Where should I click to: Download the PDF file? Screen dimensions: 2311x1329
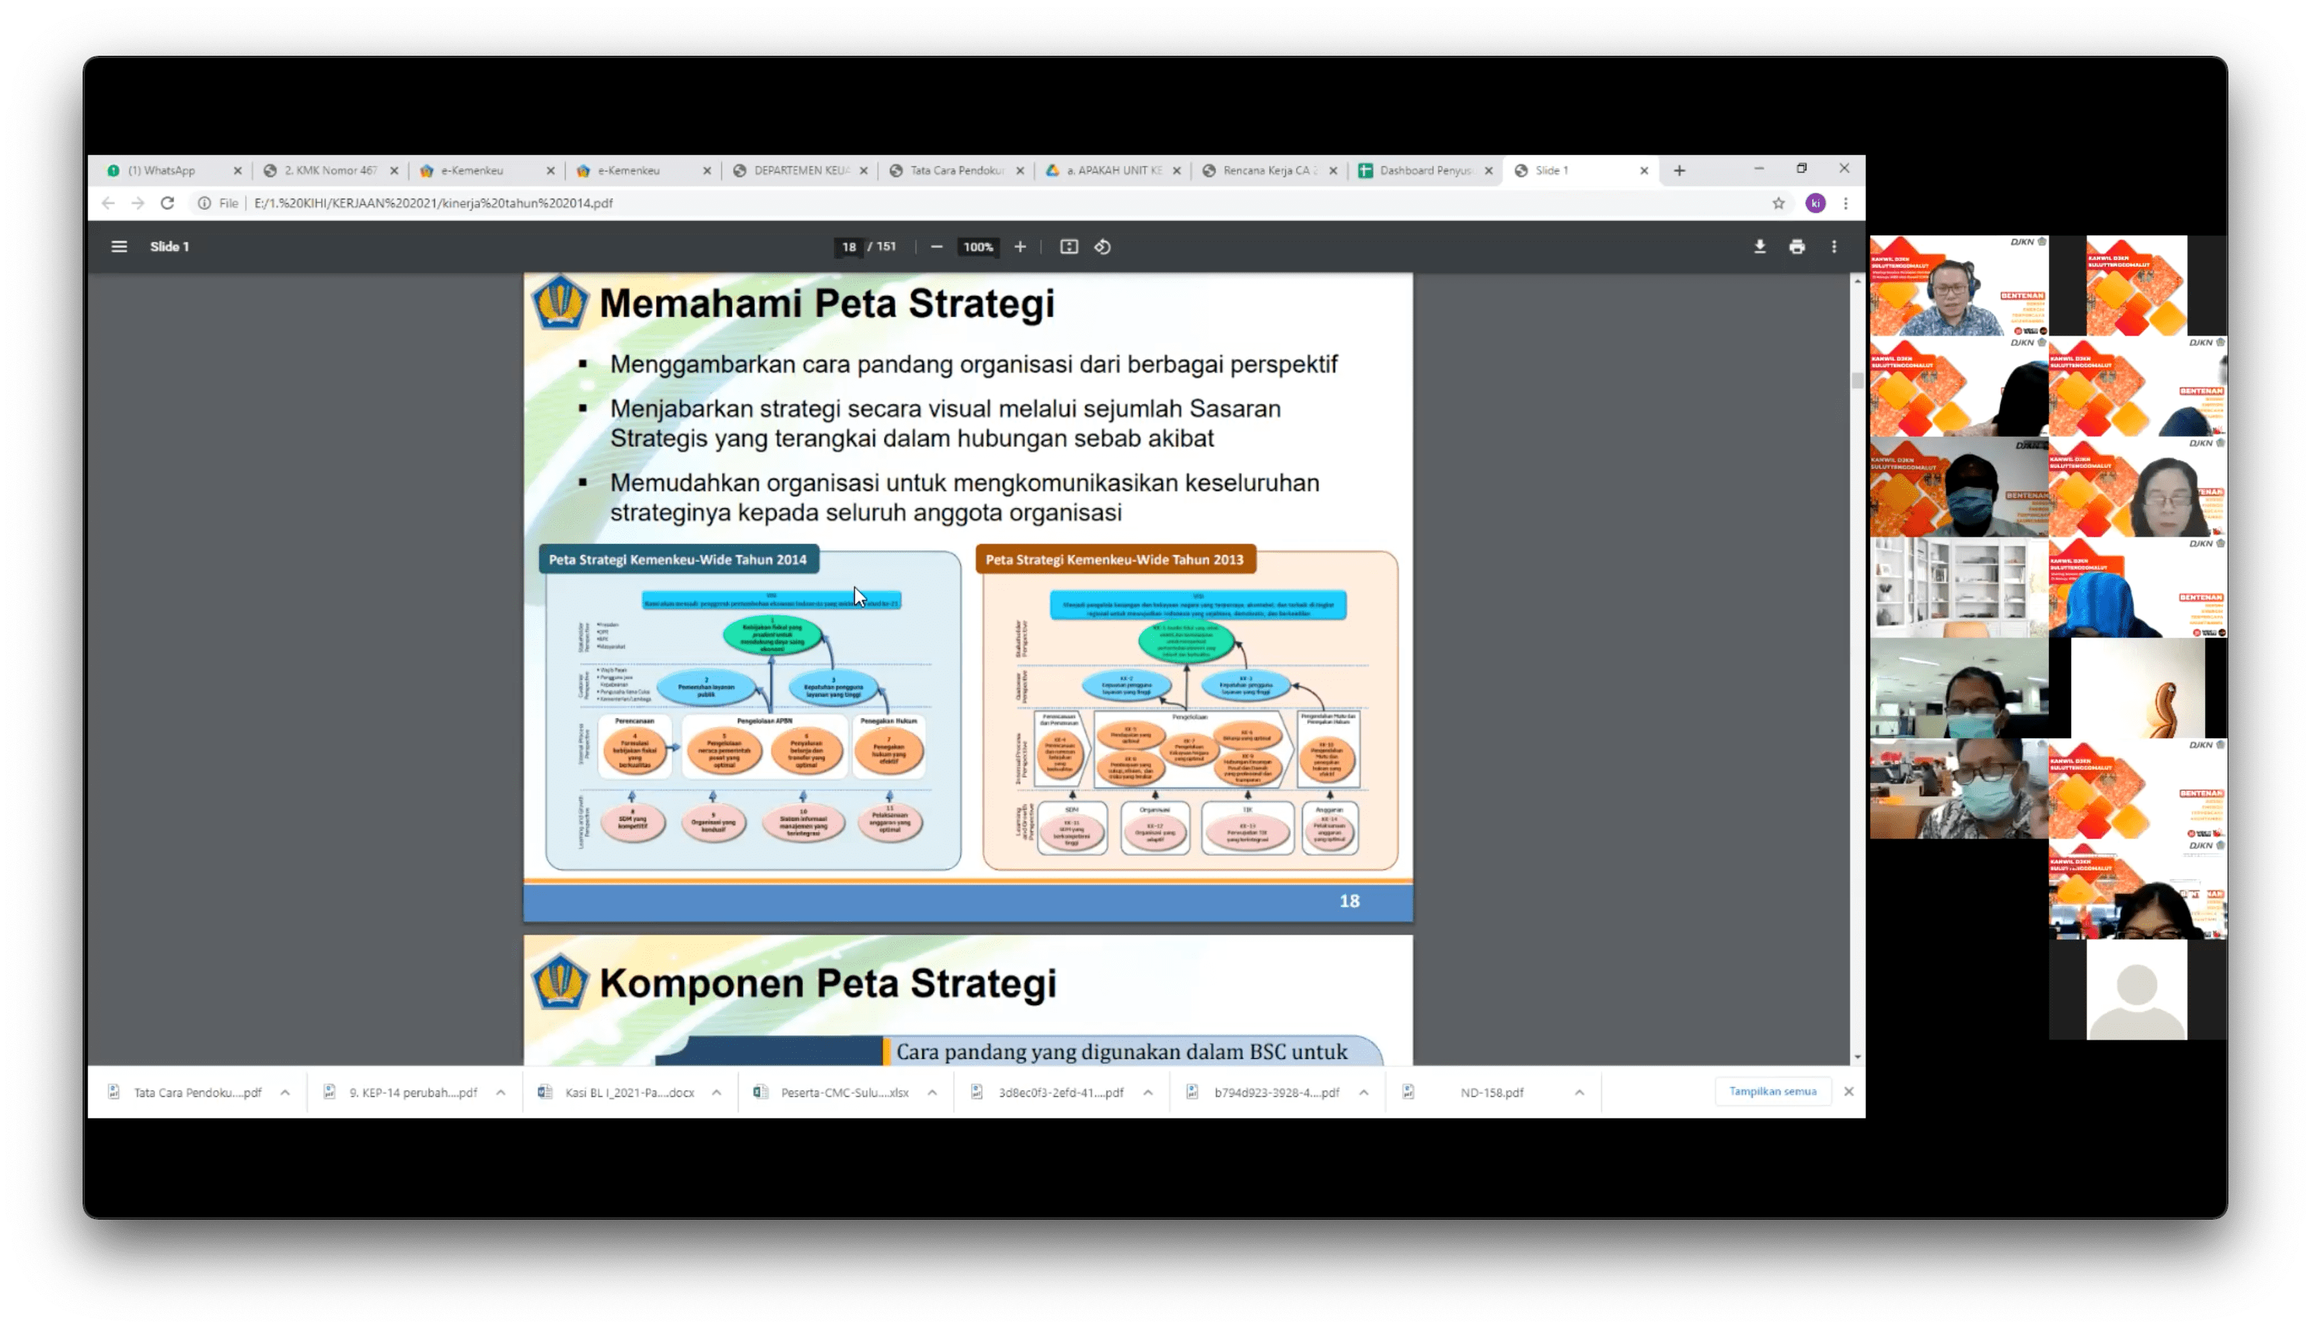1759,246
